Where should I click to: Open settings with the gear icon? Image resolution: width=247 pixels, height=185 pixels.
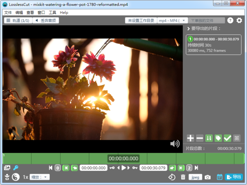tap(239, 21)
